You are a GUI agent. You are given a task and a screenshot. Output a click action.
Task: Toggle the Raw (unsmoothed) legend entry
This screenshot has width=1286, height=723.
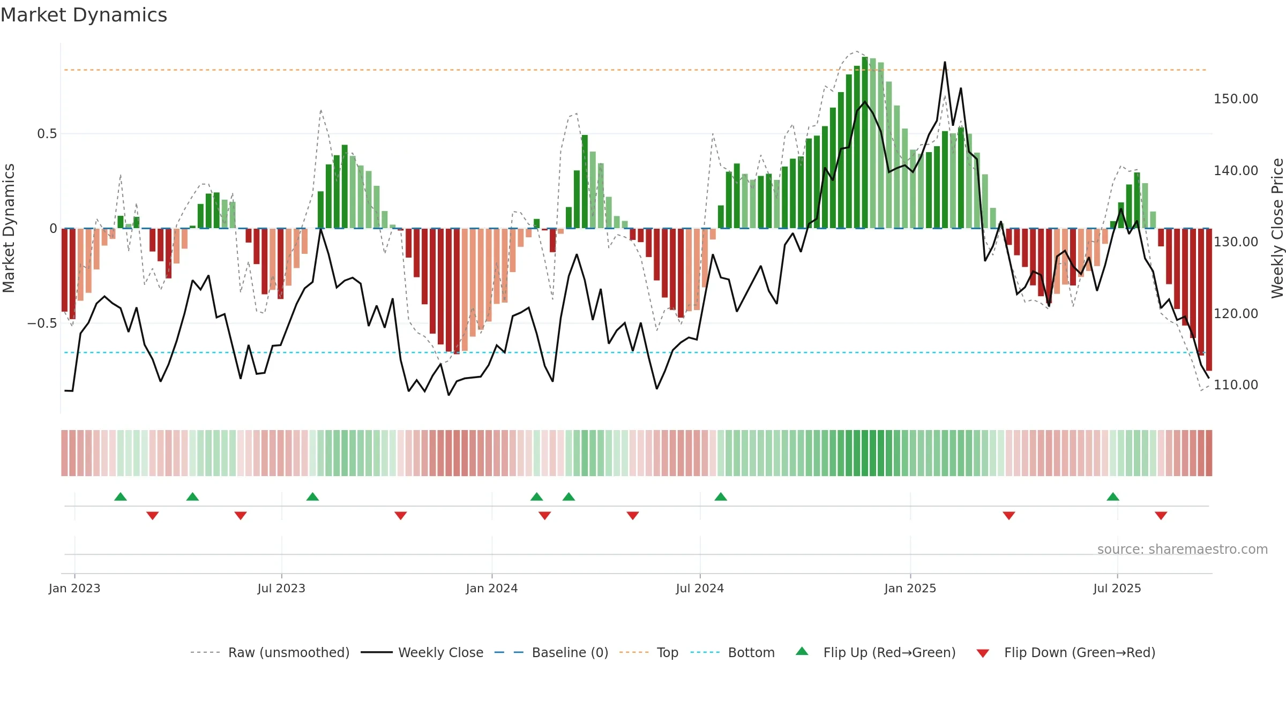[x=270, y=652]
